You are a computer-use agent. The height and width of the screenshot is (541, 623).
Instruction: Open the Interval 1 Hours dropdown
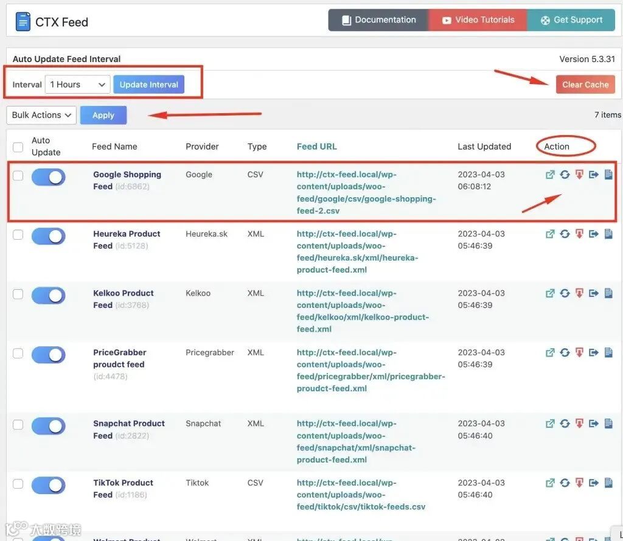[77, 85]
